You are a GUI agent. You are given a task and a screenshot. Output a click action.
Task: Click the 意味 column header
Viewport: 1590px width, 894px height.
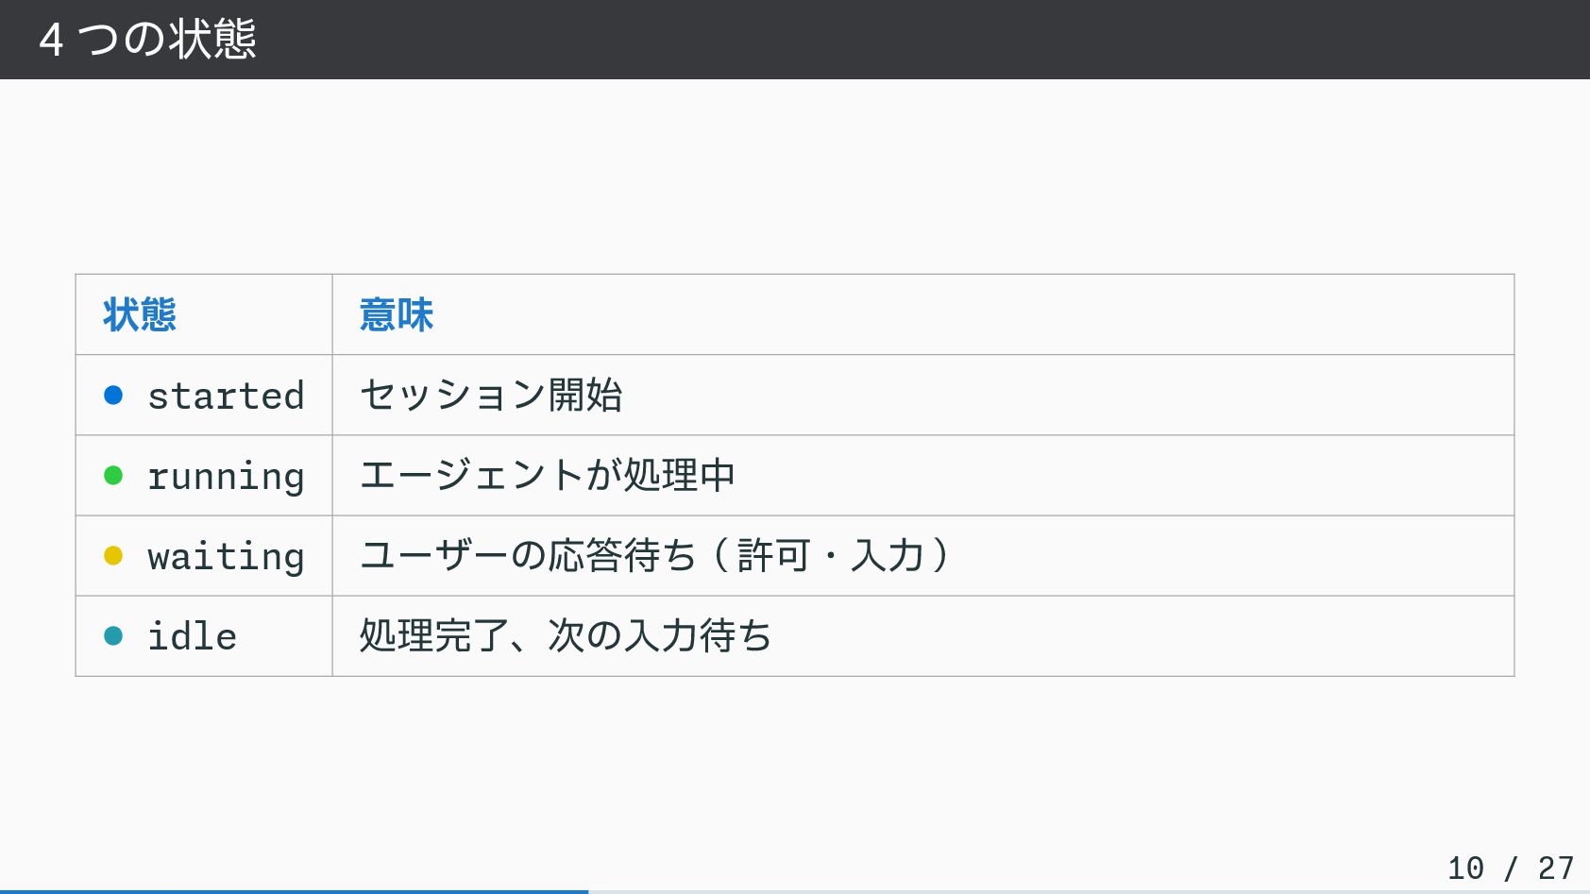coord(397,315)
